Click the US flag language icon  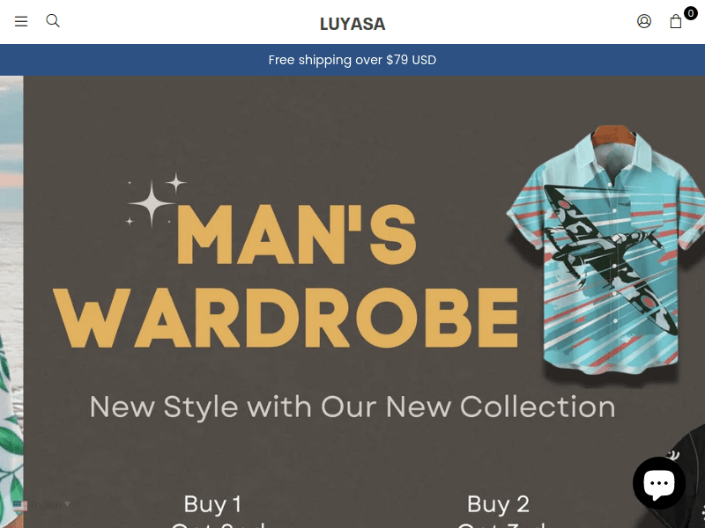click(20, 505)
